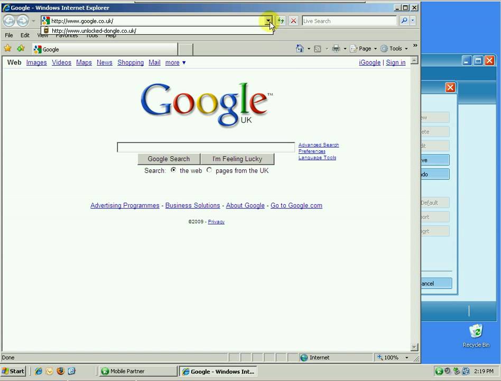Open the Advanced Search link
Viewport: 501px width, 381px height.
pos(319,145)
